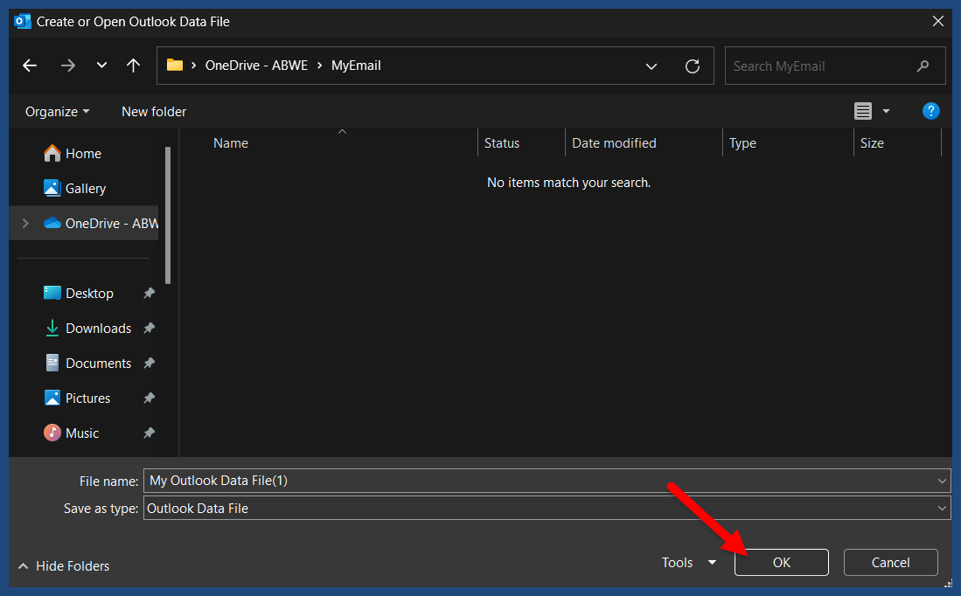This screenshot has width=961, height=596.
Task: Click the search magnifier icon
Action: click(x=923, y=66)
